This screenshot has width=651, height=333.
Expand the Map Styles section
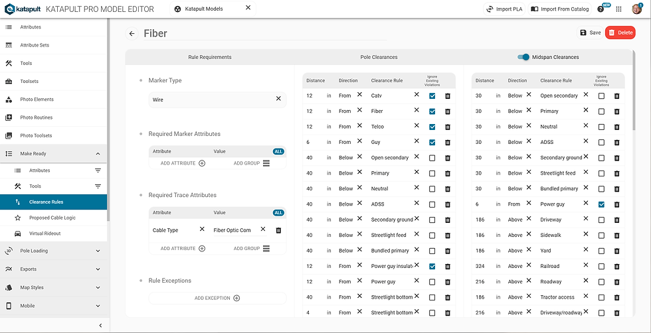(x=98, y=287)
